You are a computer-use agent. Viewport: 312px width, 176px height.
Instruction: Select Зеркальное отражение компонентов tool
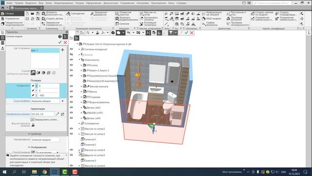53,24
